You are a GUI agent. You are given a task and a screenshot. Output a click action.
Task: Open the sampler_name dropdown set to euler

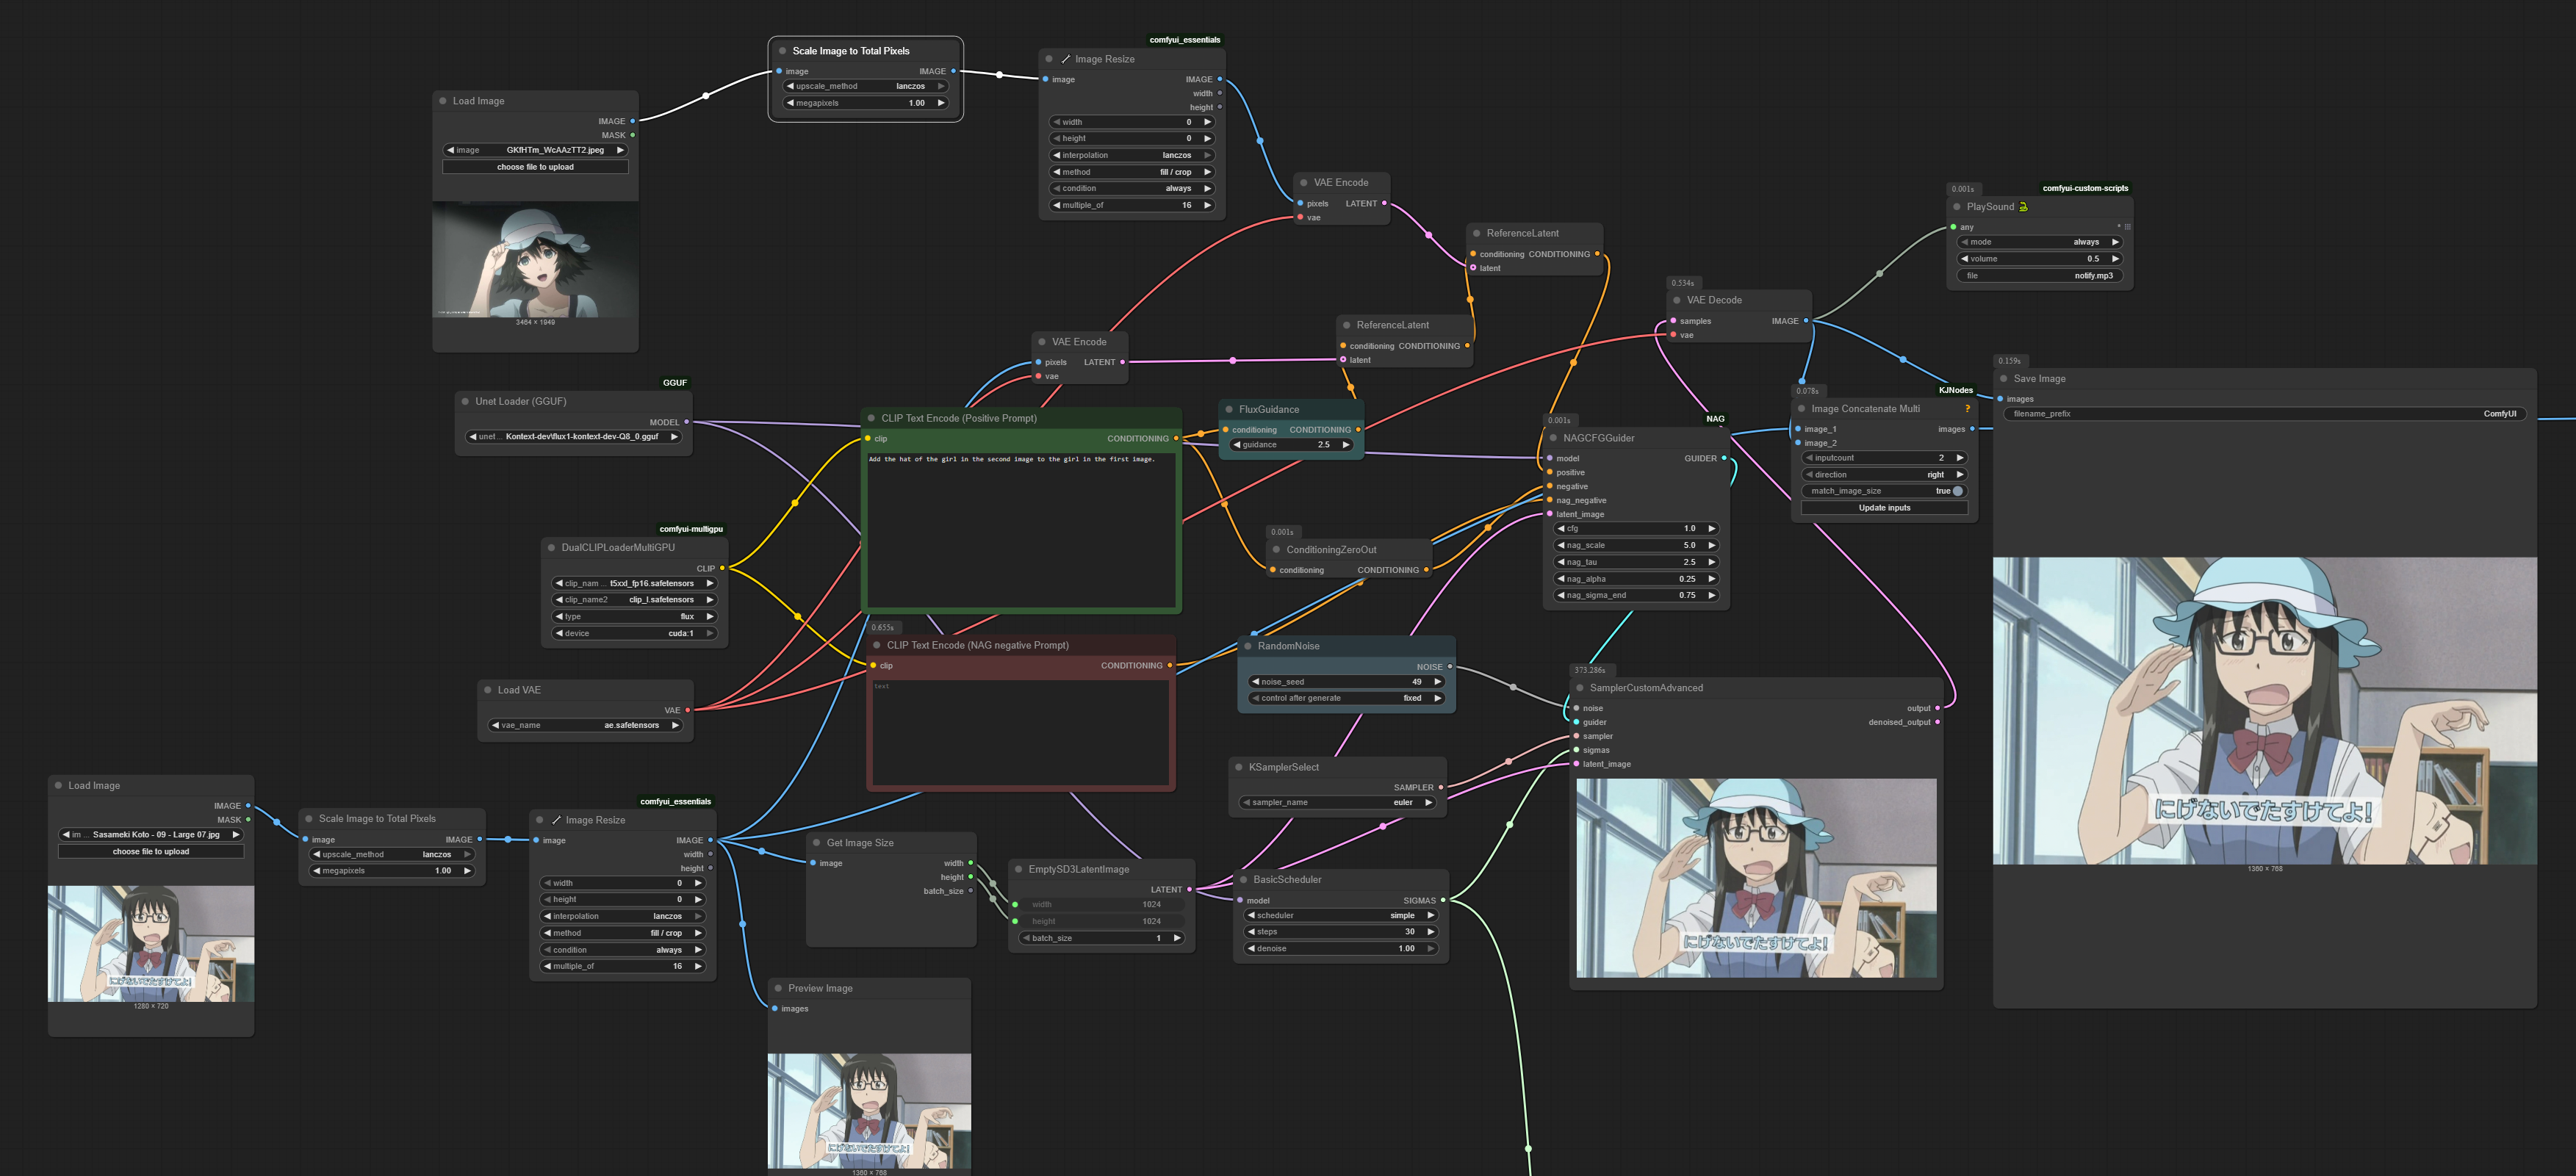(1338, 803)
